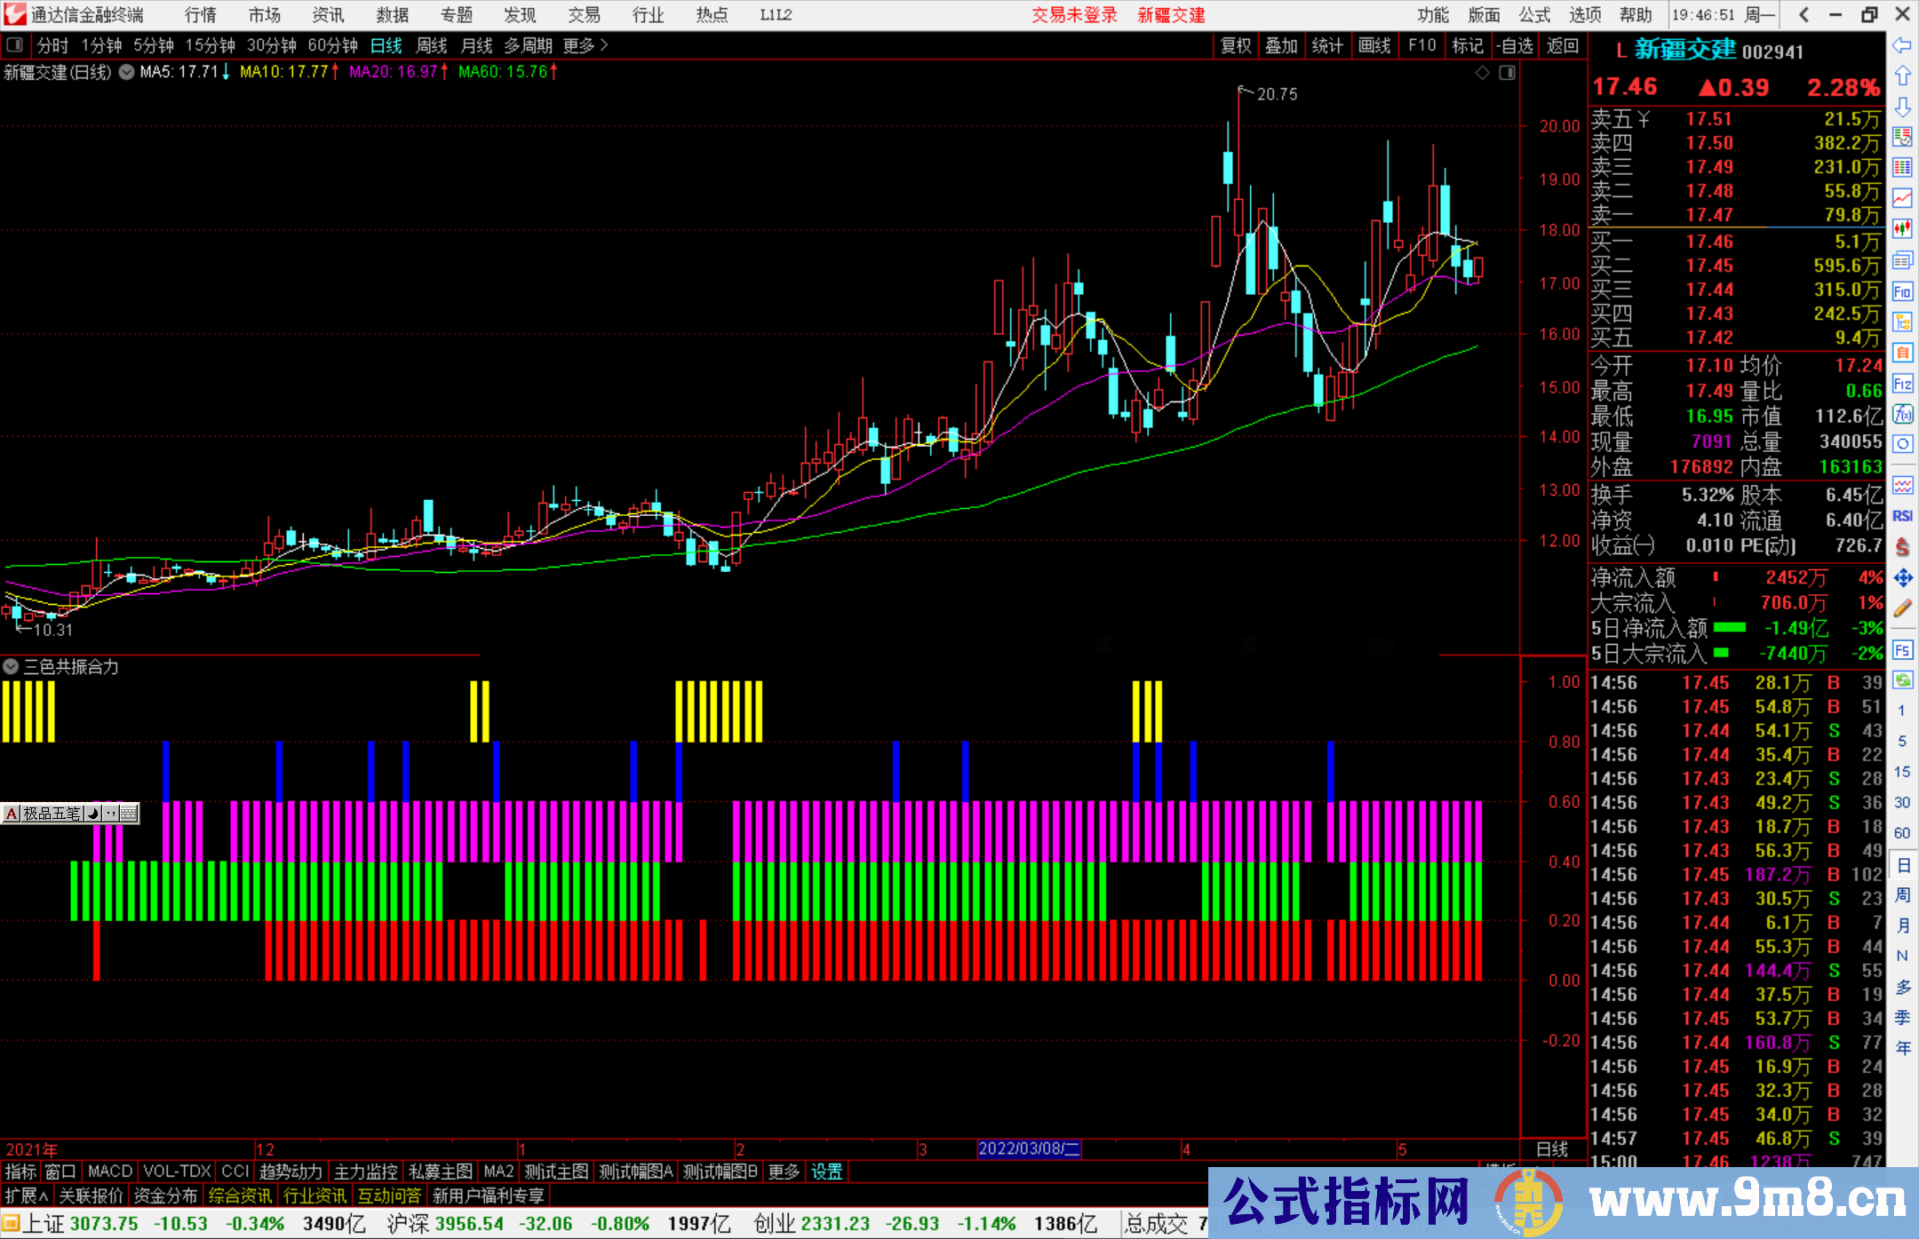Click the 复权 button in chart toolbar
1919x1239 pixels.
(1236, 45)
